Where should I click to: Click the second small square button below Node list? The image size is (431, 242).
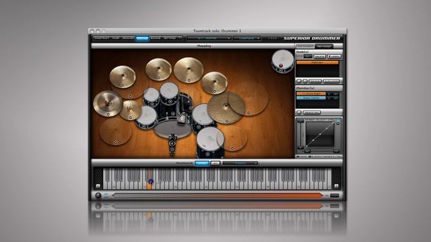coord(305,81)
